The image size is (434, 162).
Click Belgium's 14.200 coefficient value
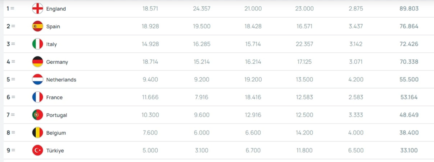(x=304, y=133)
